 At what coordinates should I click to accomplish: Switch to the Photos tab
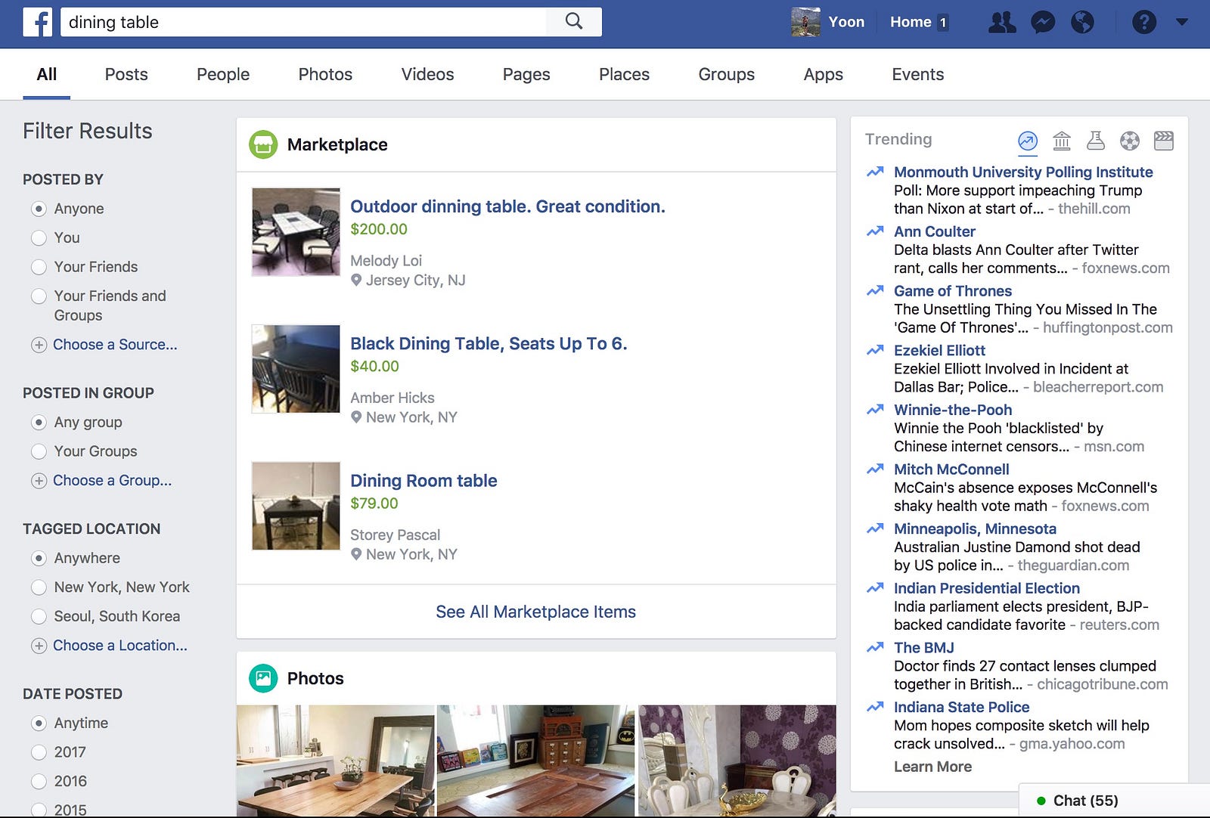(325, 74)
